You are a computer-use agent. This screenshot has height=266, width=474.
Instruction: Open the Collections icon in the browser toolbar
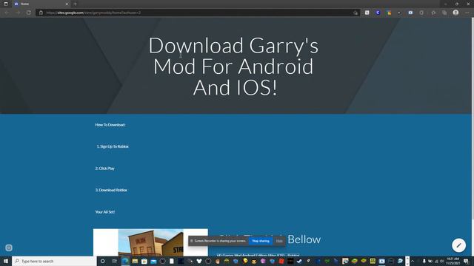444,13
